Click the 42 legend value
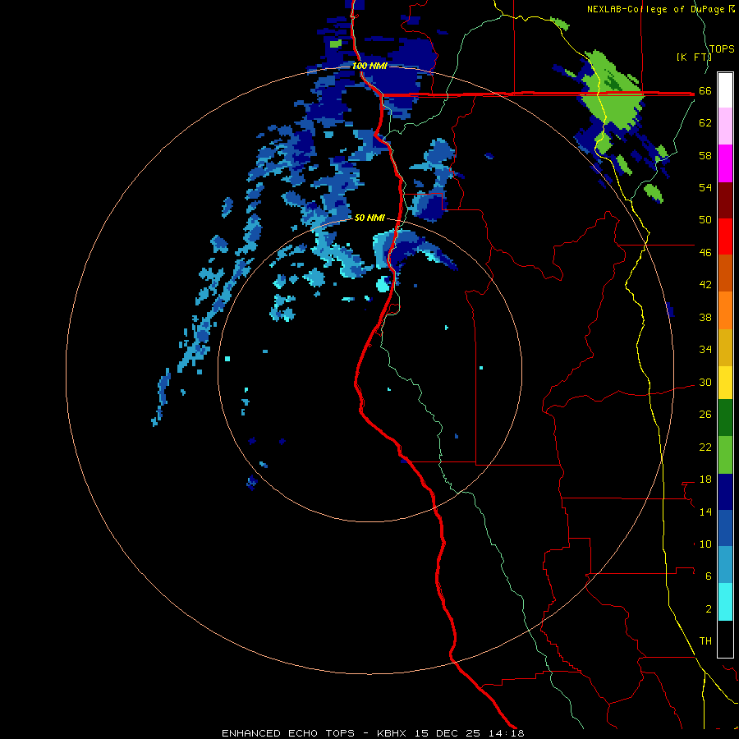 (705, 285)
